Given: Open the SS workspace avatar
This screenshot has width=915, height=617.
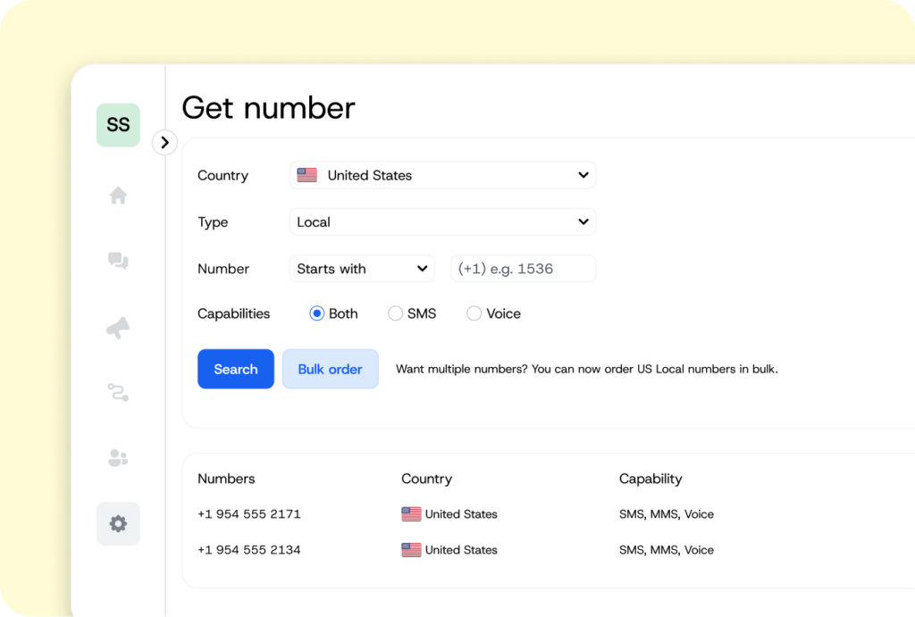Looking at the screenshot, I should [118, 125].
